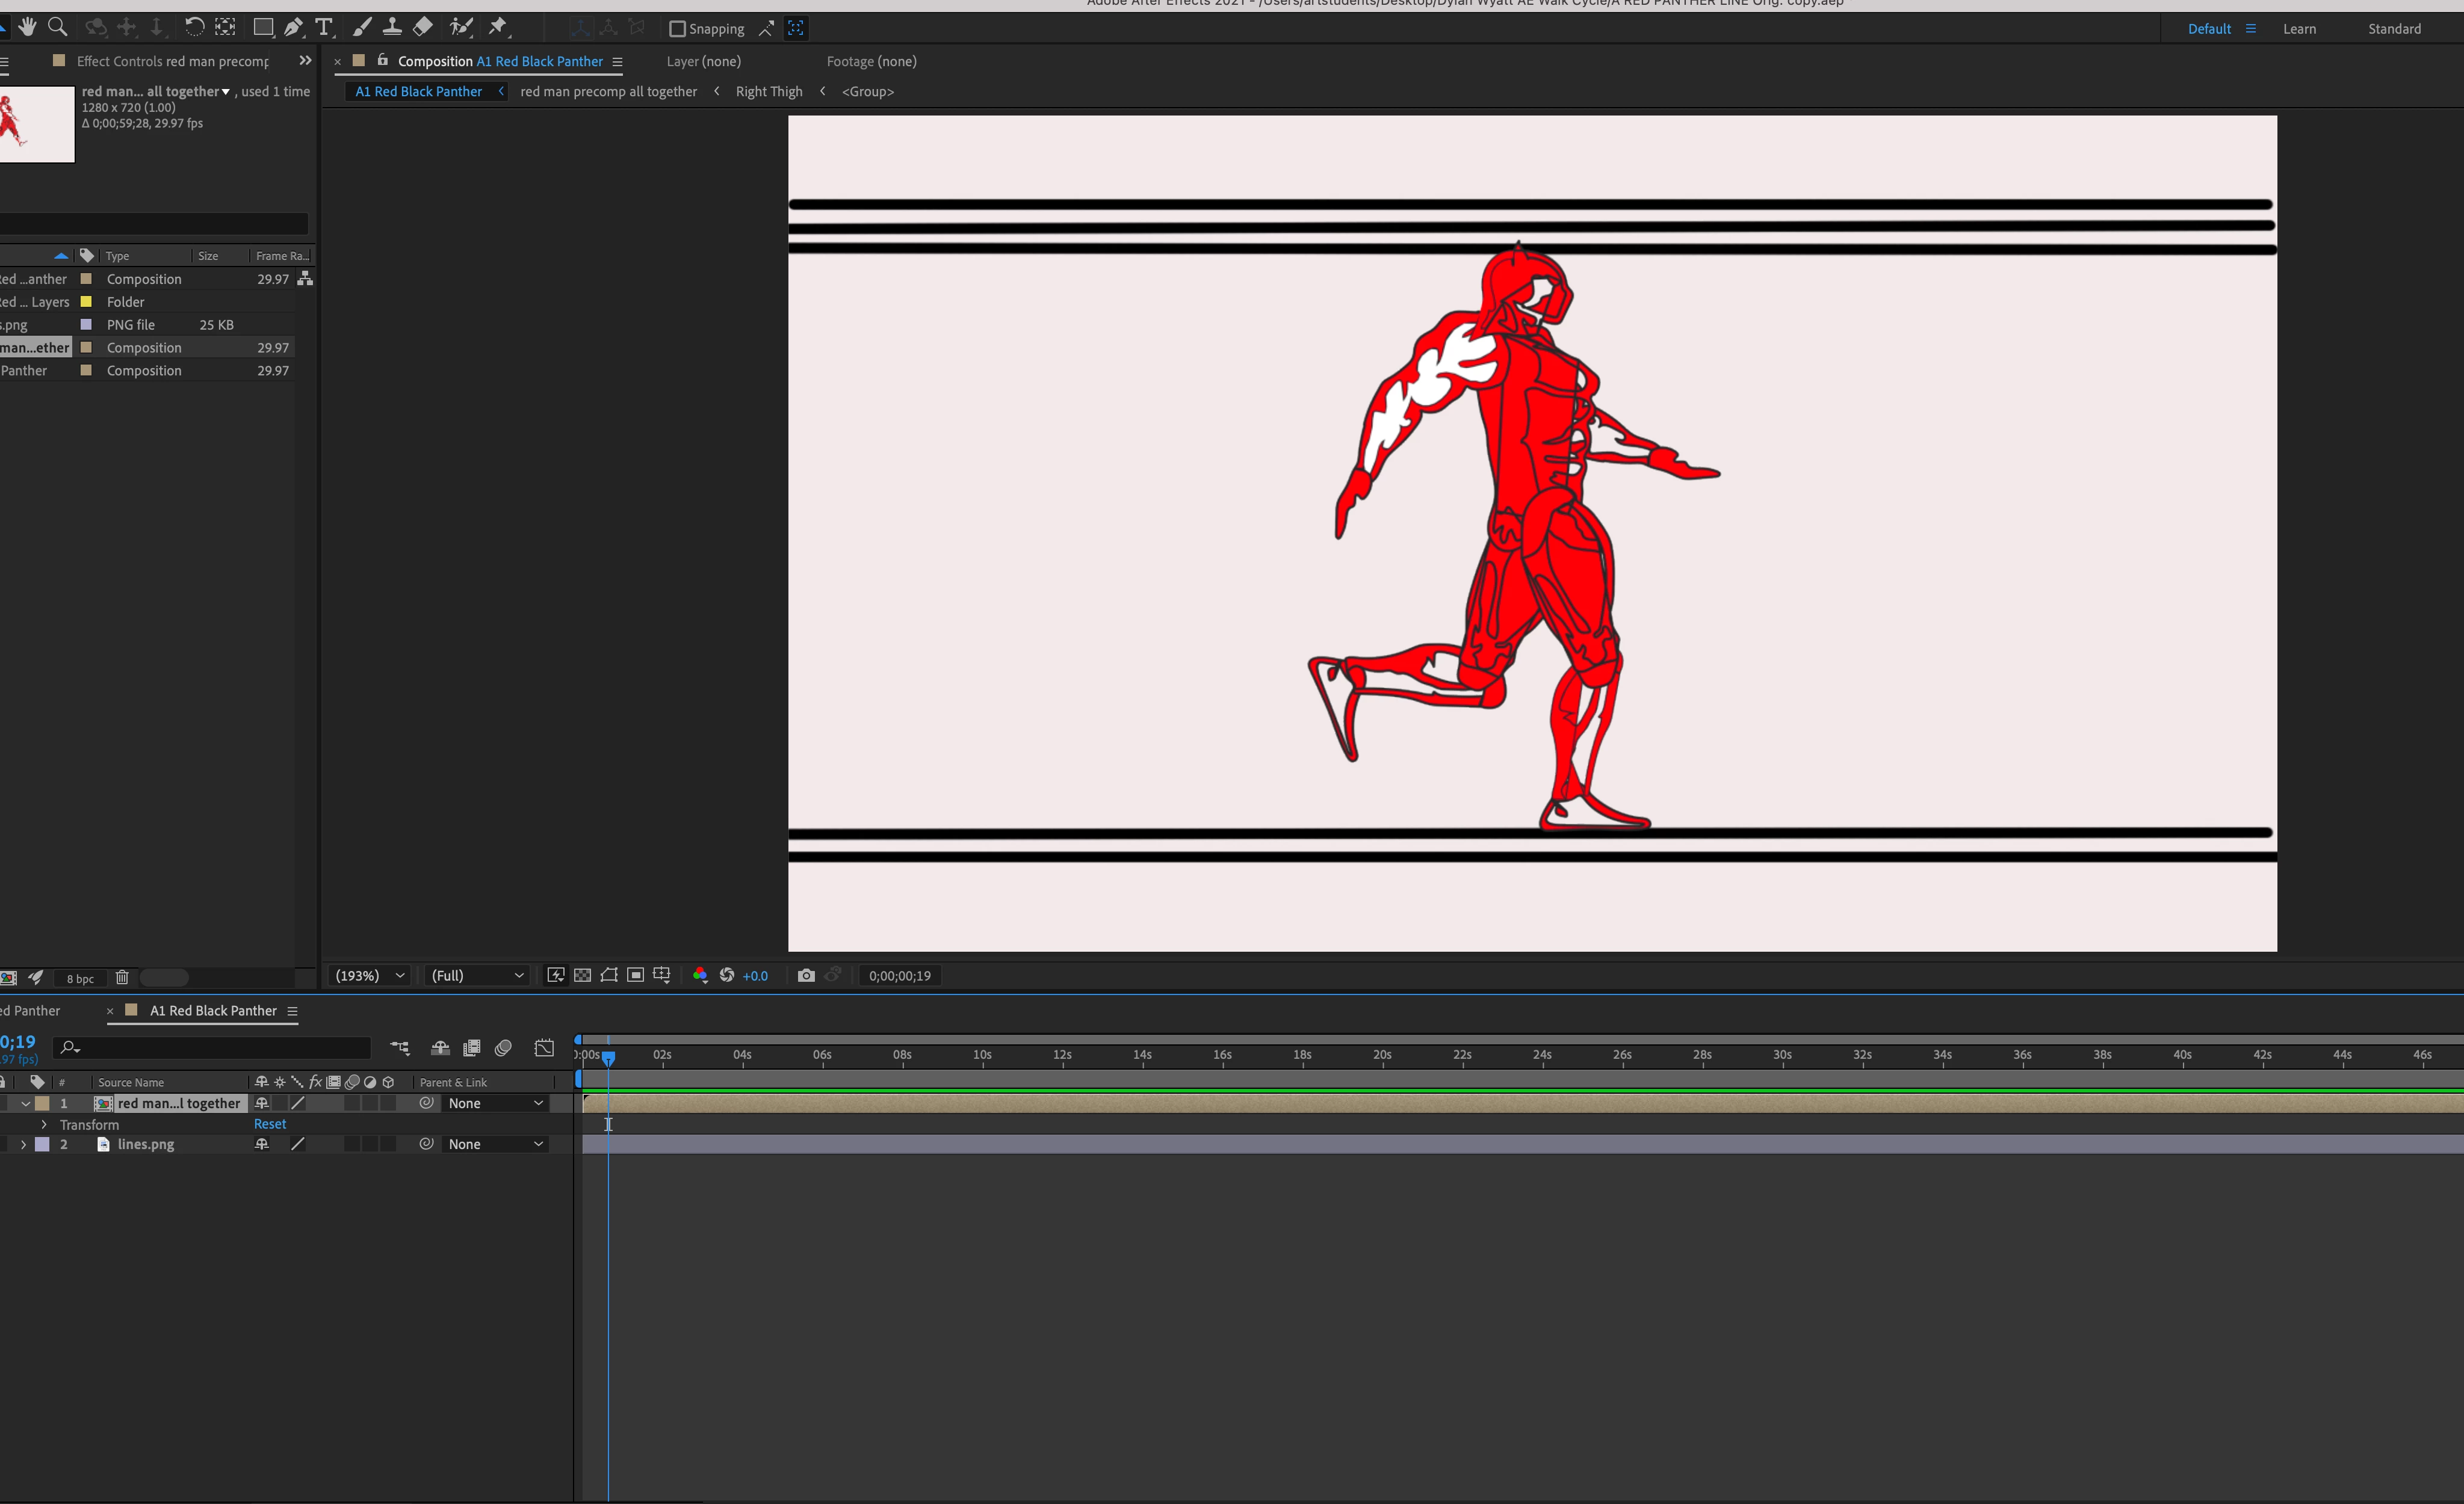Select the Clone Stamp tool
Viewport: 2464px width, 1504px height.
(x=392, y=28)
